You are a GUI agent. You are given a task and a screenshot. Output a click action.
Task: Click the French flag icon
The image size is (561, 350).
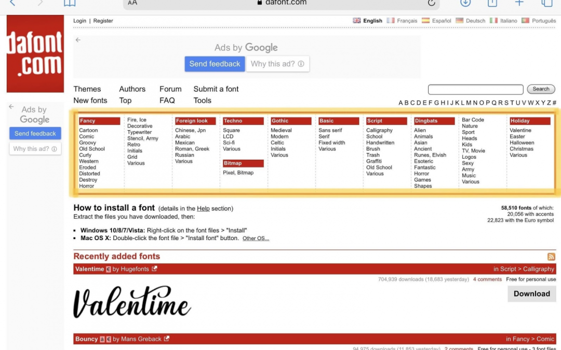(x=390, y=20)
